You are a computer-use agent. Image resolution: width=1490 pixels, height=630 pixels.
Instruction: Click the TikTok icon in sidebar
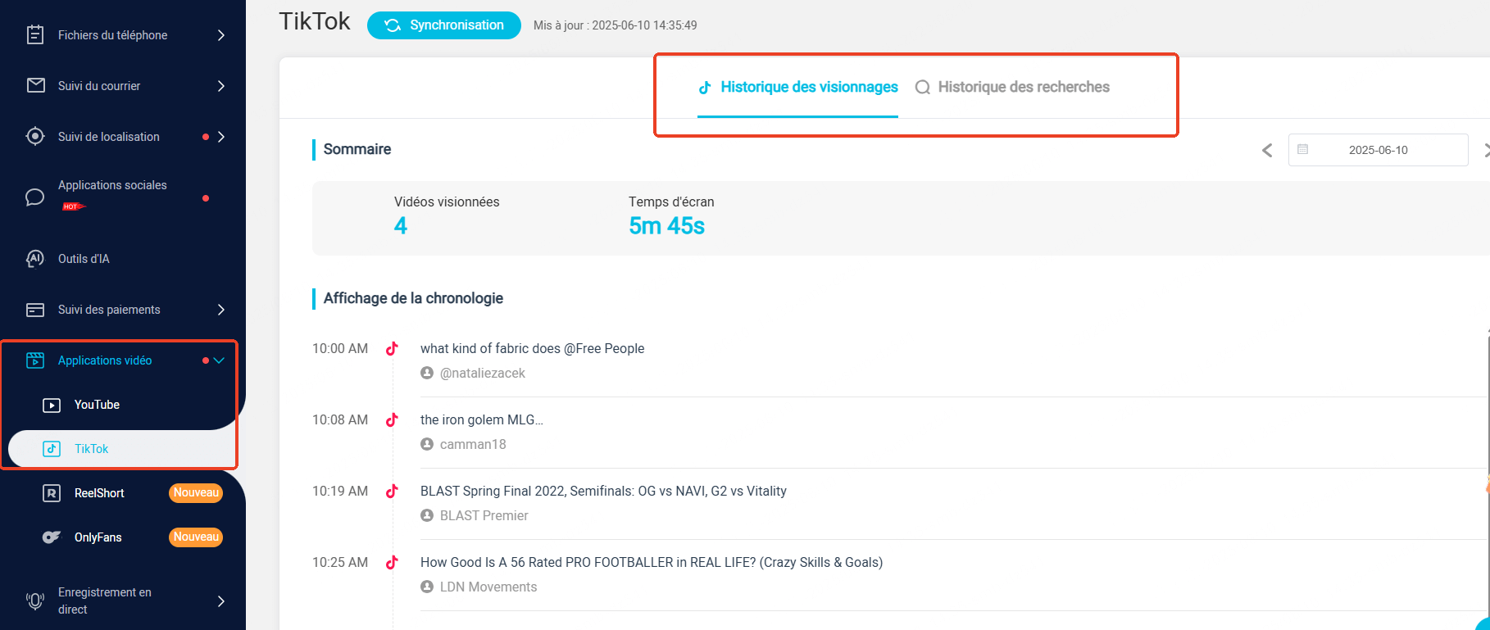[52, 449]
